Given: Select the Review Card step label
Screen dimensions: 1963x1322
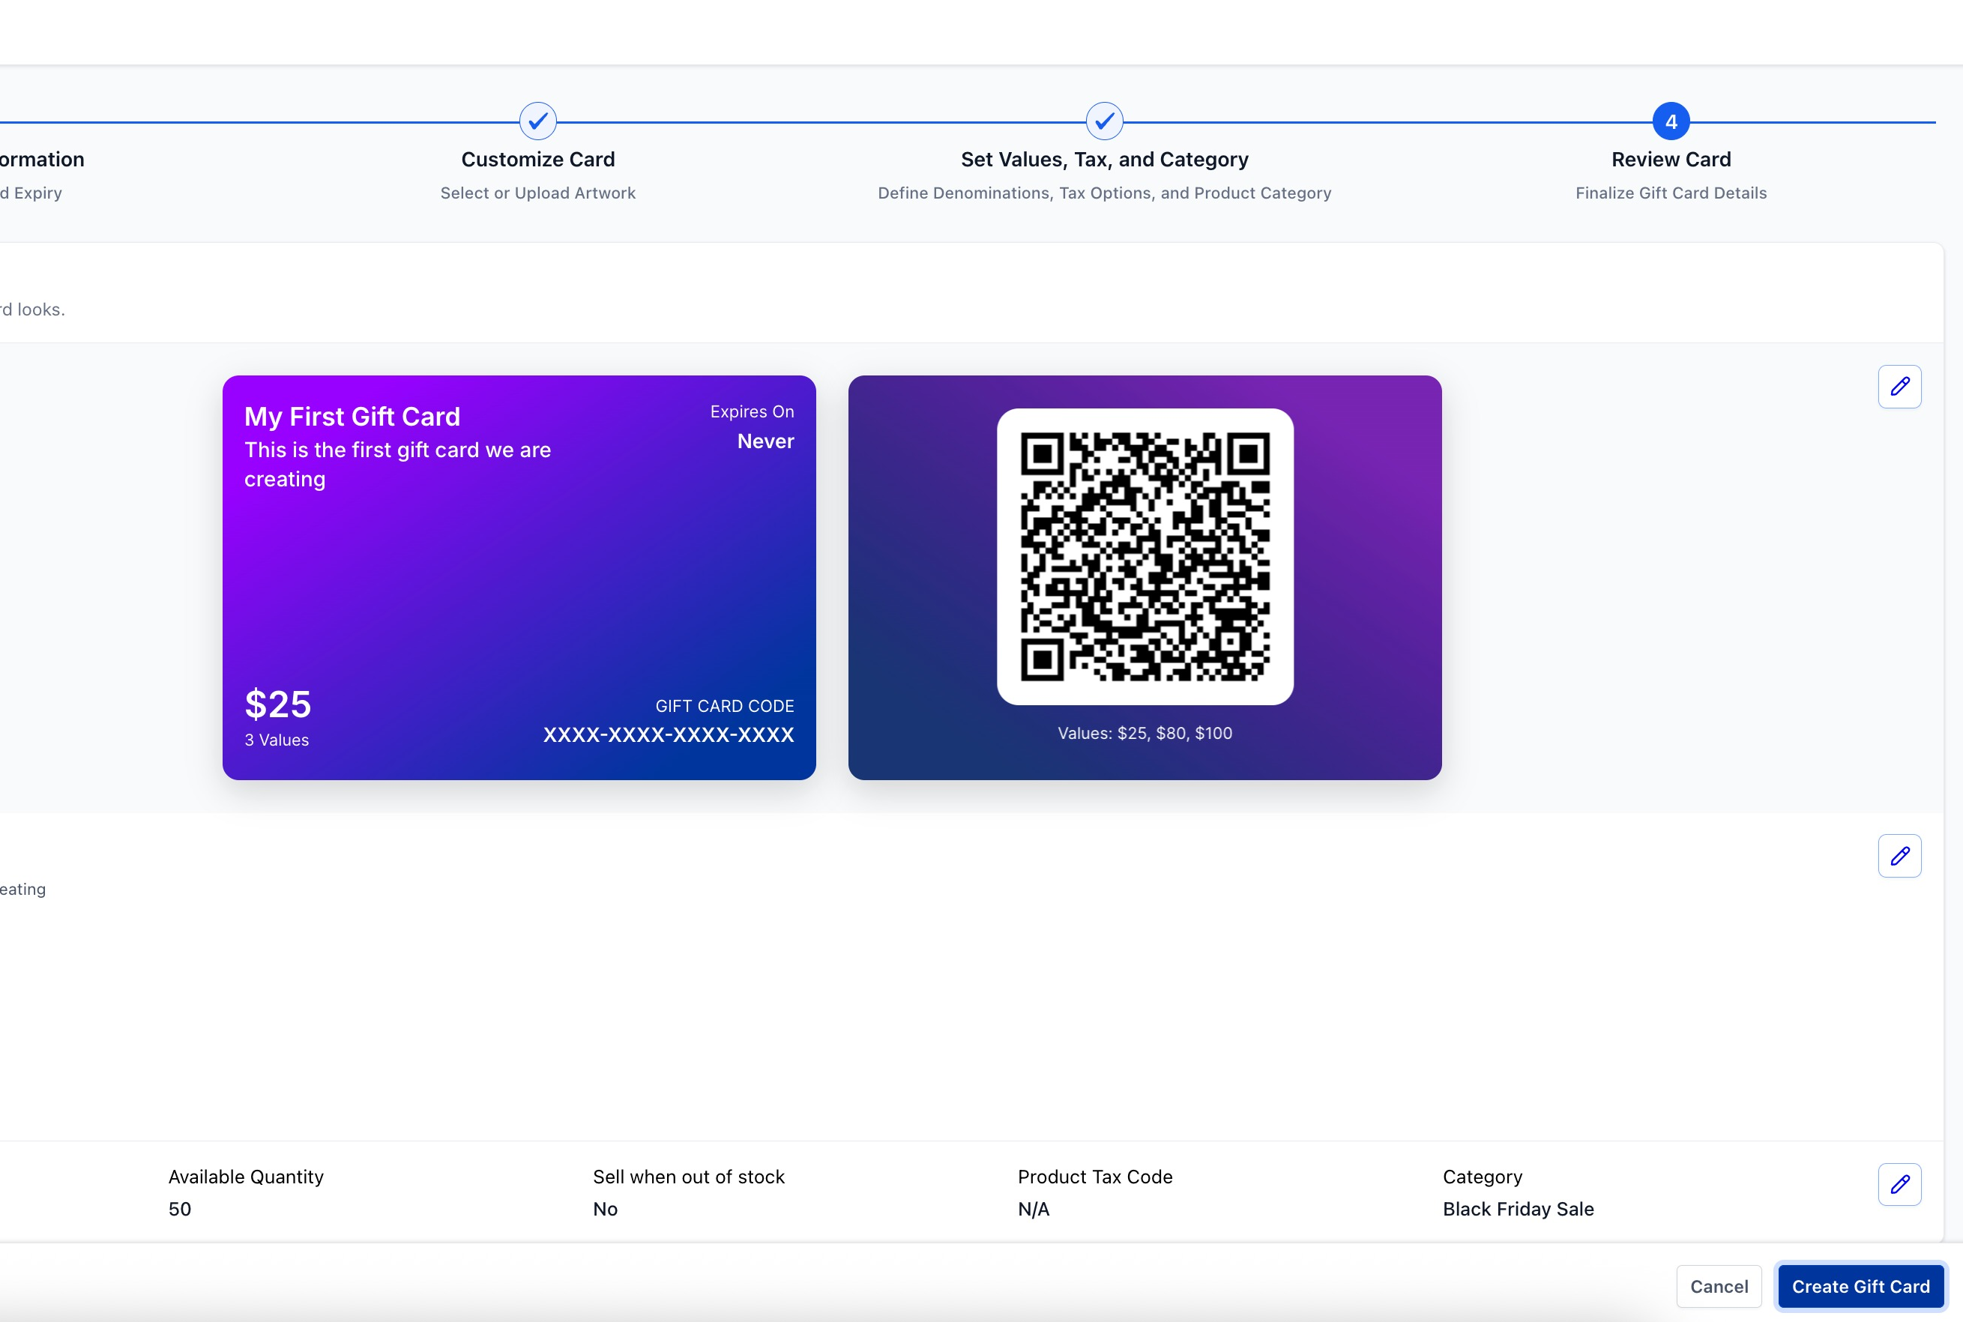Looking at the screenshot, I should coord(1671,160).
